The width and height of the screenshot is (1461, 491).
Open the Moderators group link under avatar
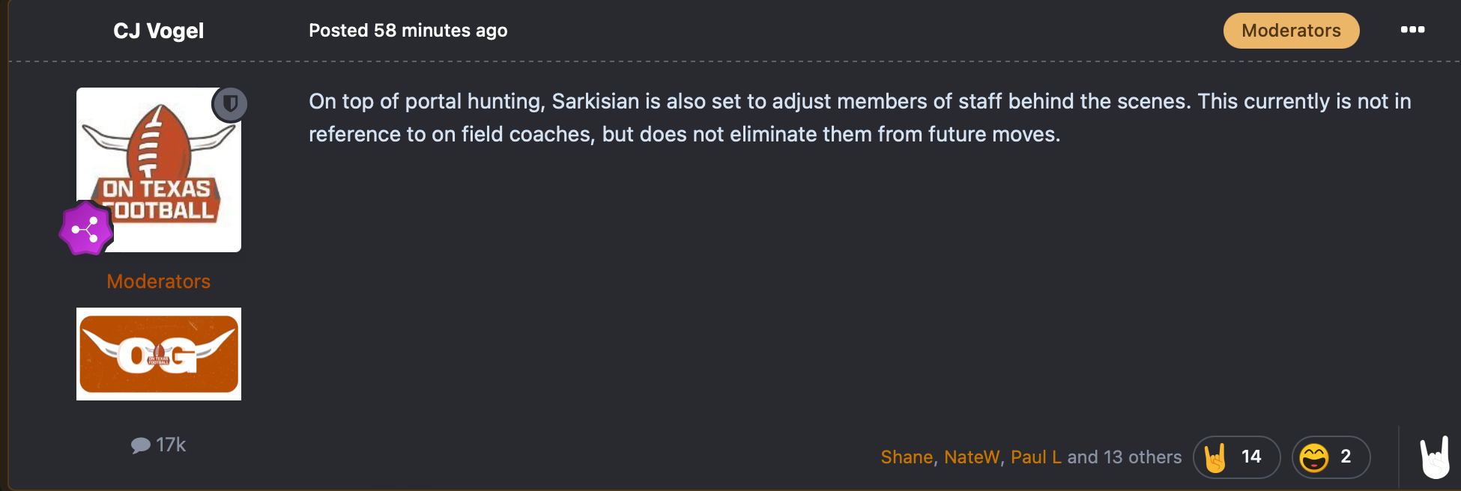[159, 281]
